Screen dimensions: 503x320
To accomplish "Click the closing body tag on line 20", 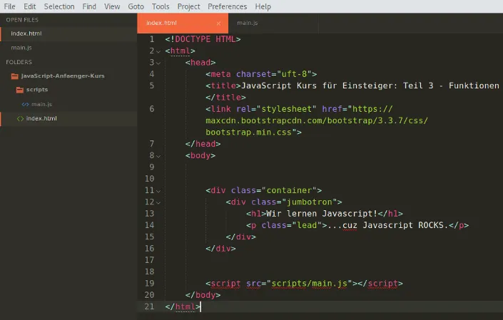I will [x=203, y=295].
